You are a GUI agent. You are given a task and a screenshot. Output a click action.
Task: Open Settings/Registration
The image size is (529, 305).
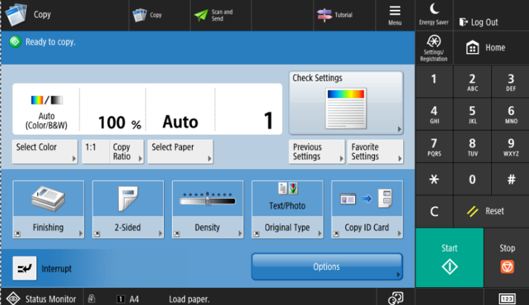tap(434, 48)
